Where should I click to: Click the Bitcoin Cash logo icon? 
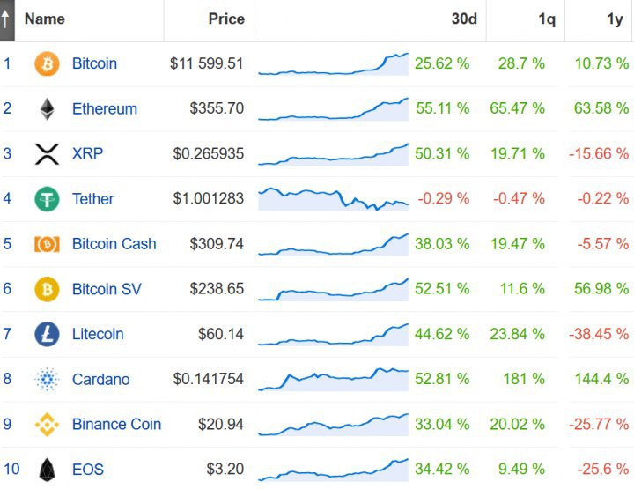coord(47,244)
